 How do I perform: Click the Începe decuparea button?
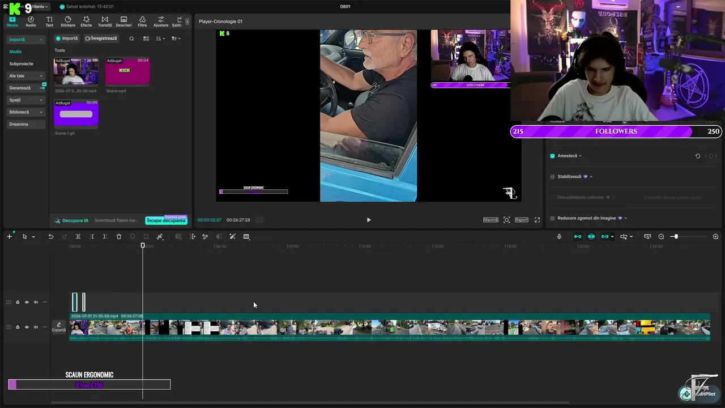pos(167,220)
